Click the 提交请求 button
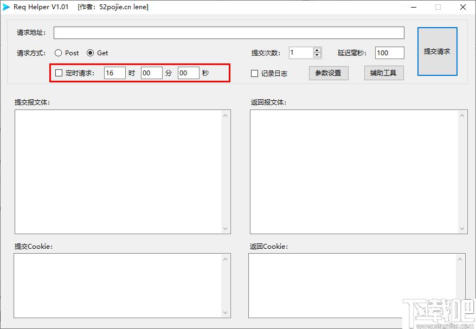 tap(438, 51)
